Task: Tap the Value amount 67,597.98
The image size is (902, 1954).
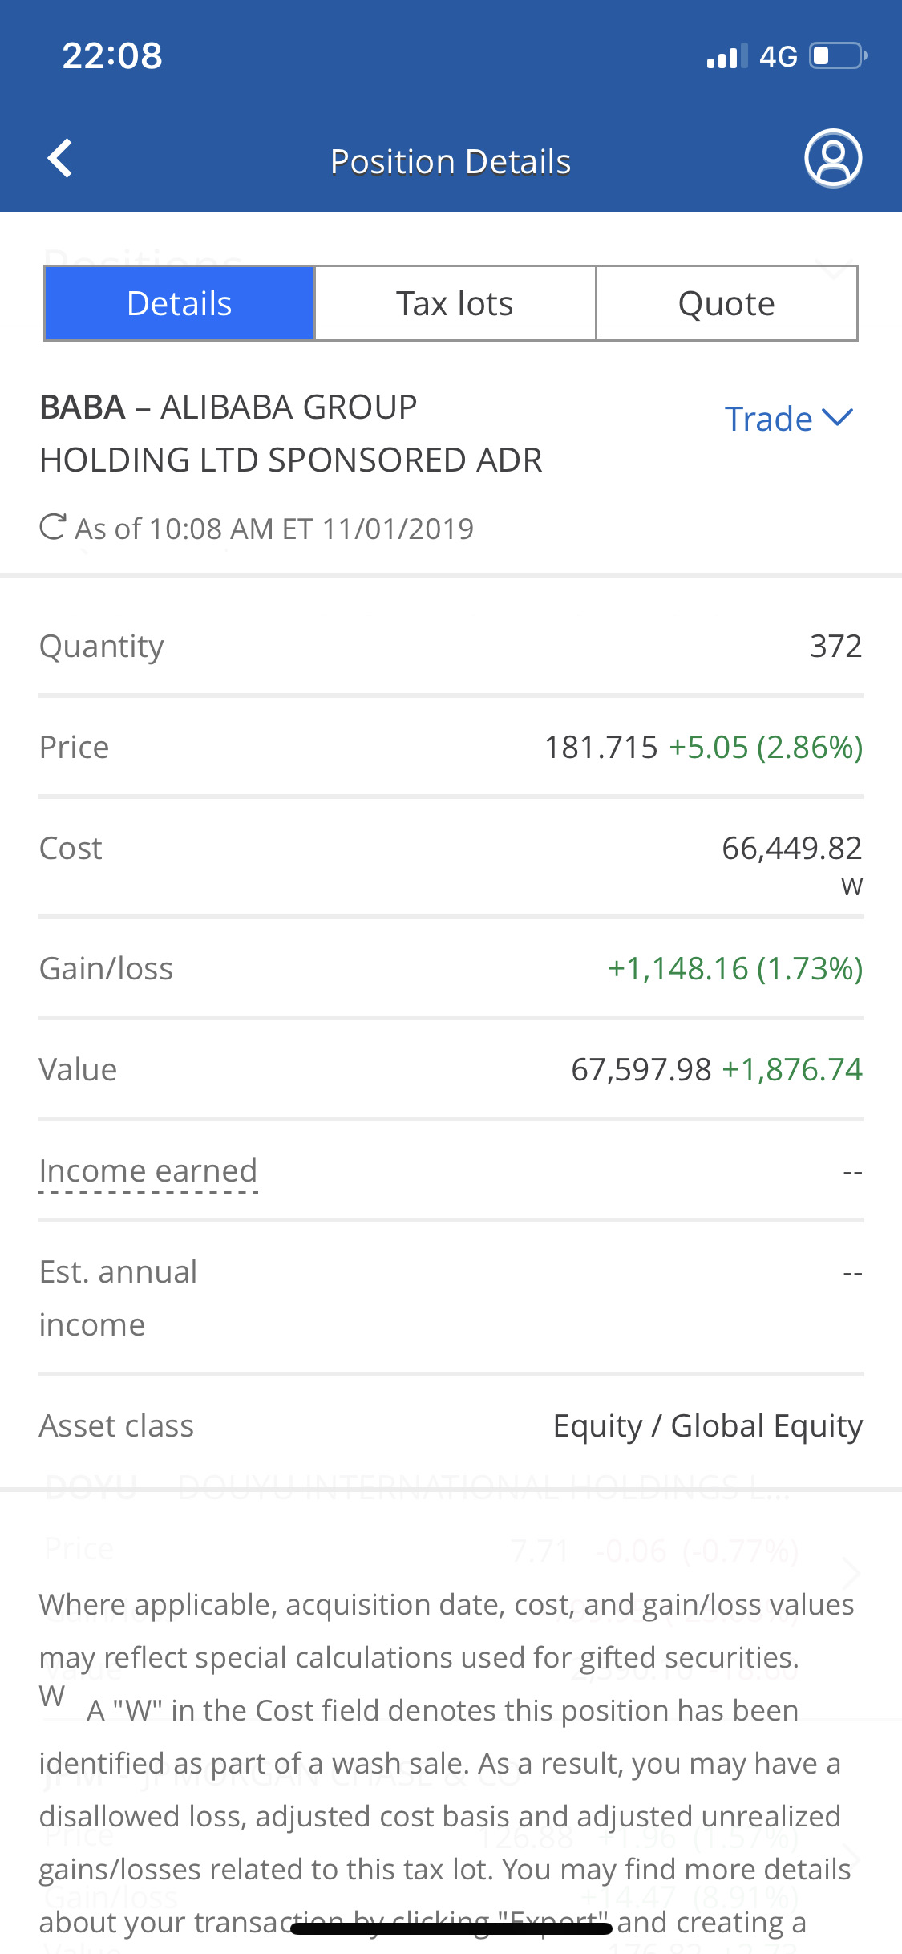Action: tap(641, 1070)
